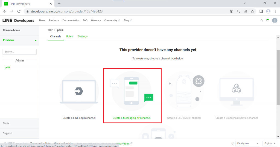Open the Google Translate icon in the address bar
Viewport: 280px width, 147px height.
(x=231, y=11)
